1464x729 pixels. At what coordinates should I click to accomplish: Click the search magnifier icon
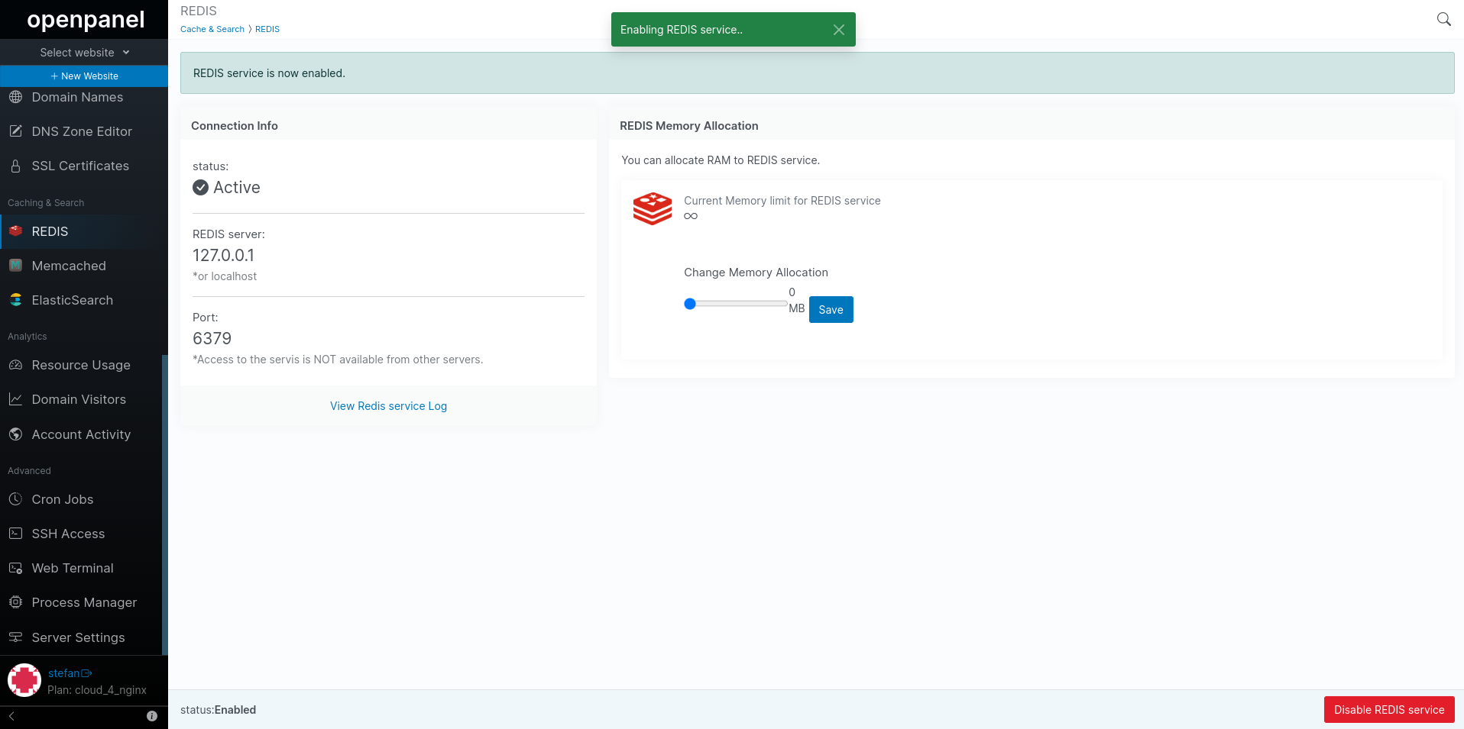pyautogui.click(x=1443, y=19)
